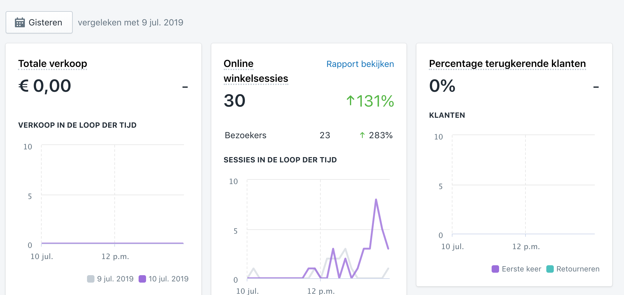Viewport: 624px width, 295px height.
Task: Click the KLANTEN chart label
Action: point(447,115)
